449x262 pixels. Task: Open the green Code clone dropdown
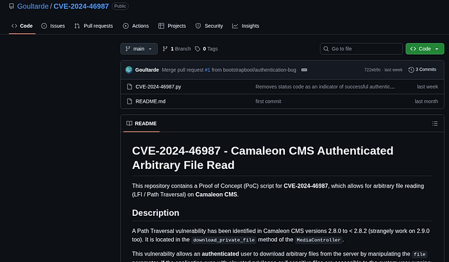click(425, 49)
